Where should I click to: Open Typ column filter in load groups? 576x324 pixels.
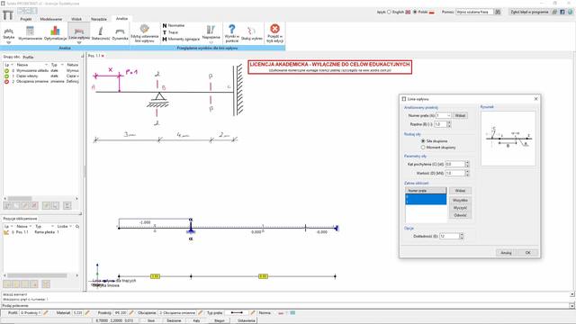(62, 65)
